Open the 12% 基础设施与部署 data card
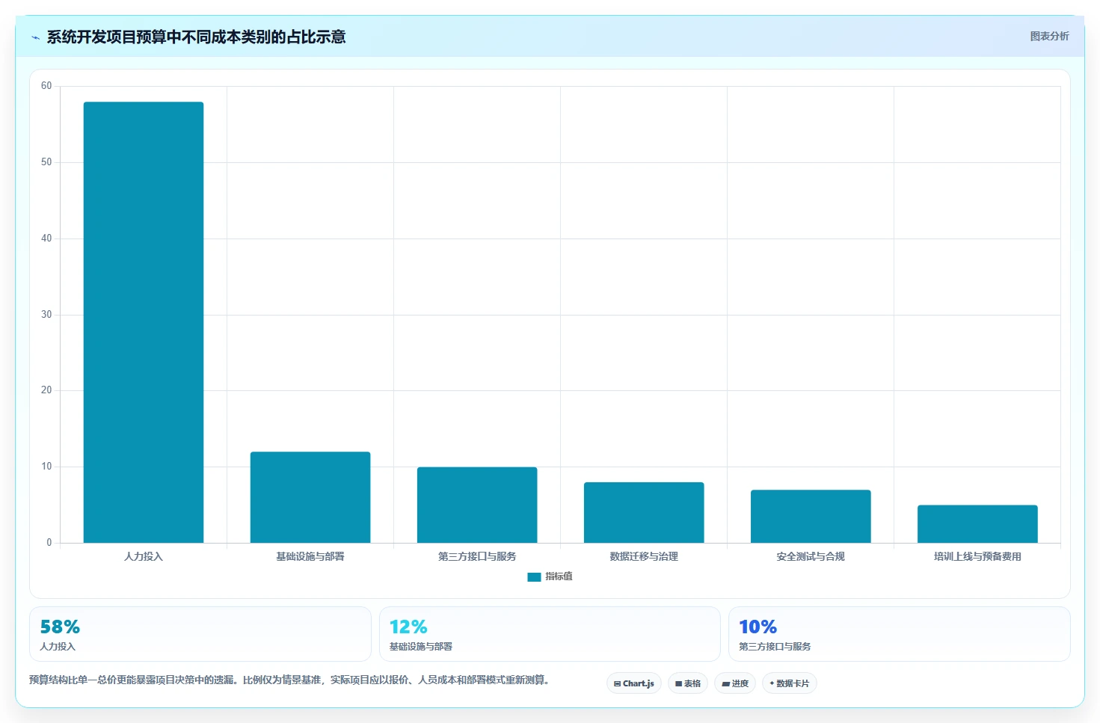This screenshot has width=1100, height=723. pyautogui.click(x=550, y=634)
